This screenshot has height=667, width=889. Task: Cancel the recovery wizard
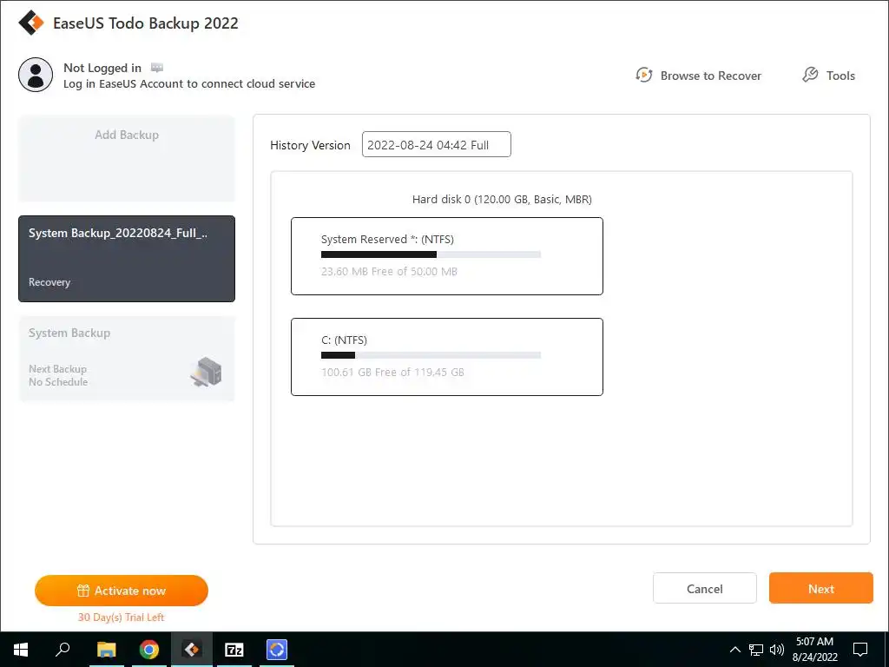(x=705, y=588)
